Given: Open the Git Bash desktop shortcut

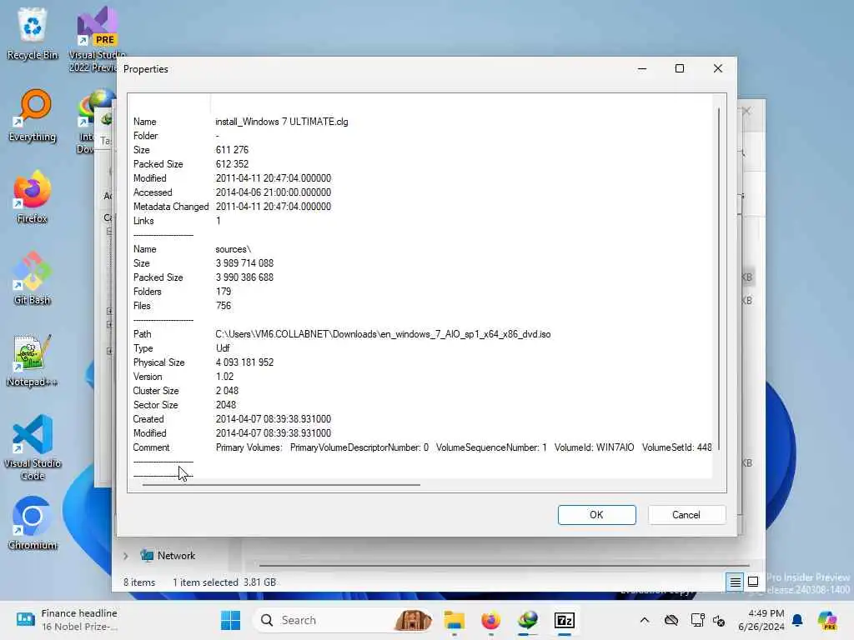Looking at the screenshot, I should point(33,278).
